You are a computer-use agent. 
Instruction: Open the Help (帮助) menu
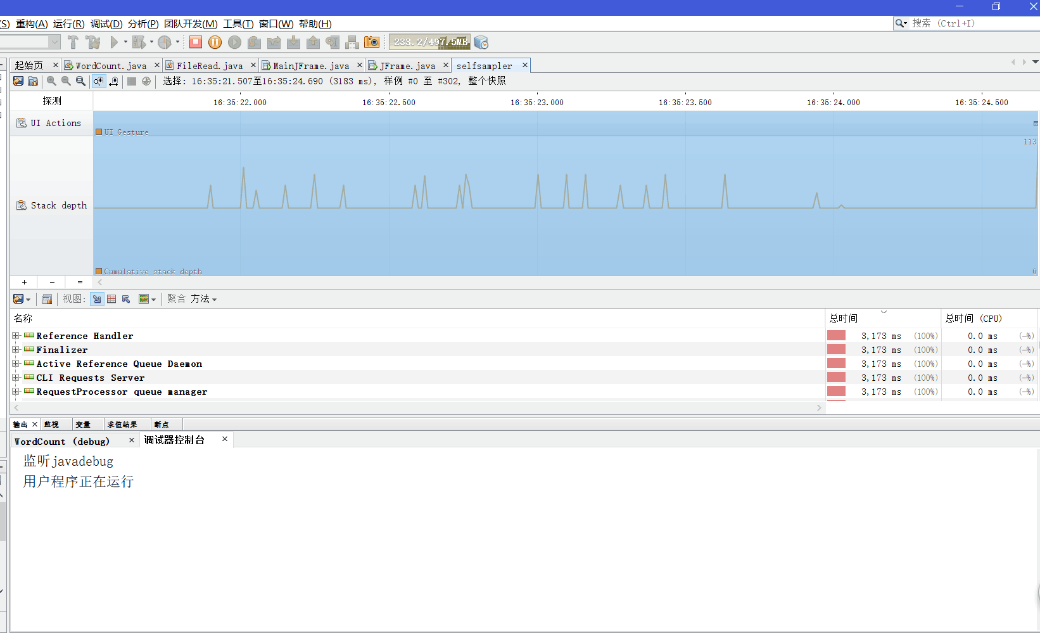coord(315,24)
